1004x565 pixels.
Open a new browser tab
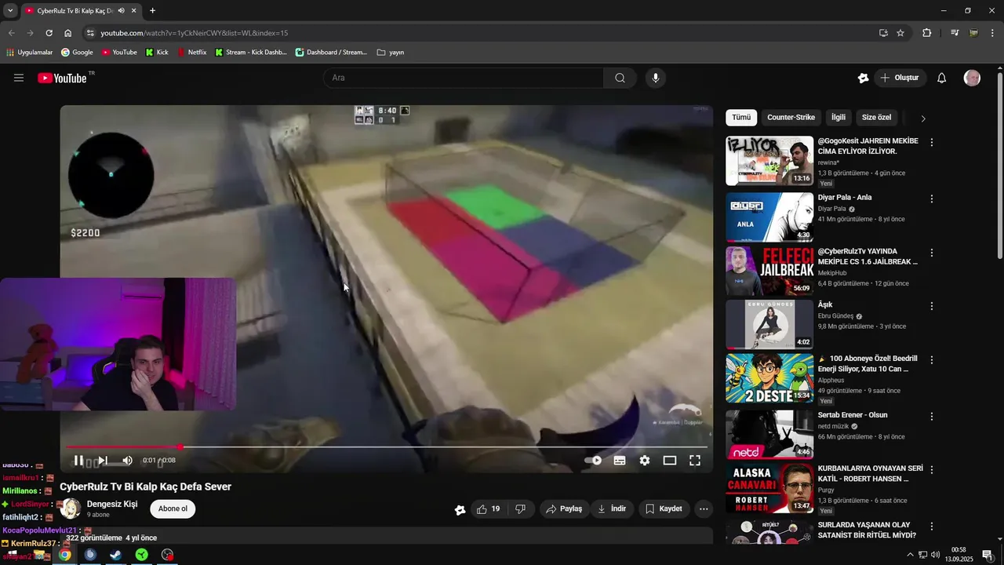click(152, 11)
